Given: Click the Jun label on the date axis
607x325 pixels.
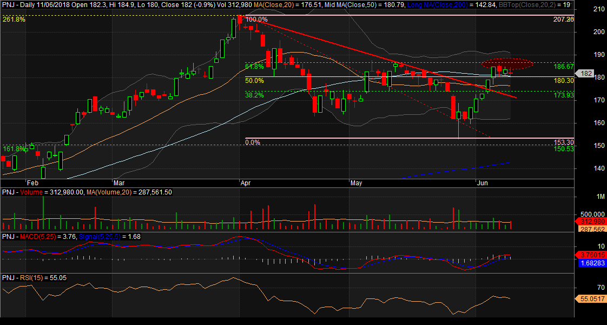Looking at the screenshot, I should pos(483,183).
